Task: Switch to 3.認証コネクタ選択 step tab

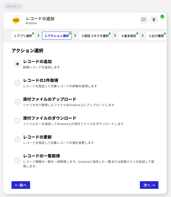Action: [x=95, y=36]
